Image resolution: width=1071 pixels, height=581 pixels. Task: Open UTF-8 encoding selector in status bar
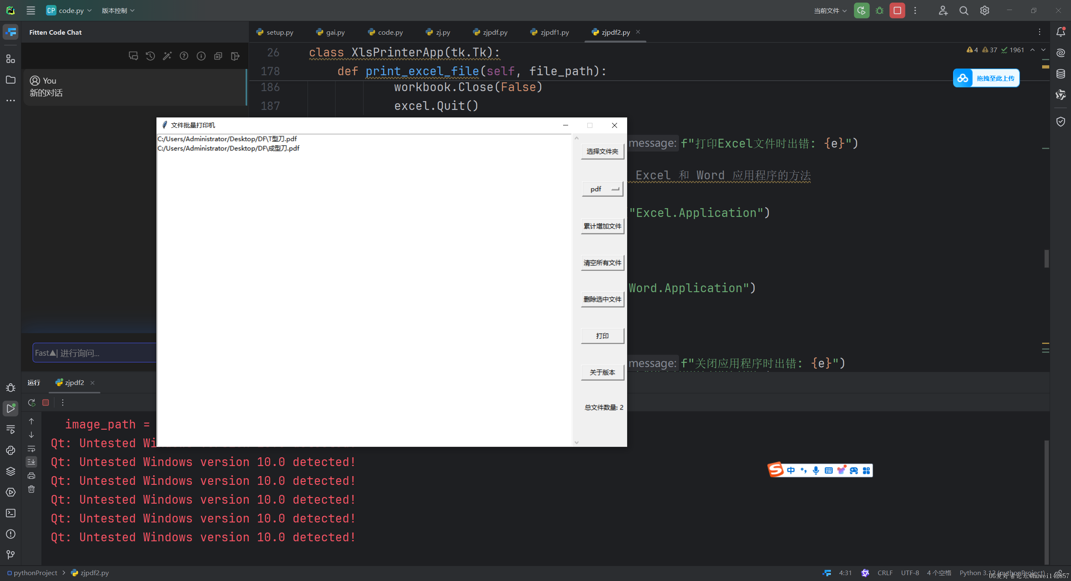pyautogui.click(x=910, y=573)
